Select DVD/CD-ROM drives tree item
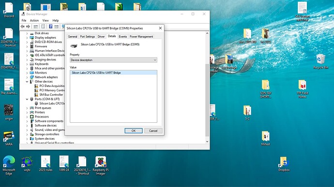The width and height of the screenshot is (334, 187). (x=48, y=42)
